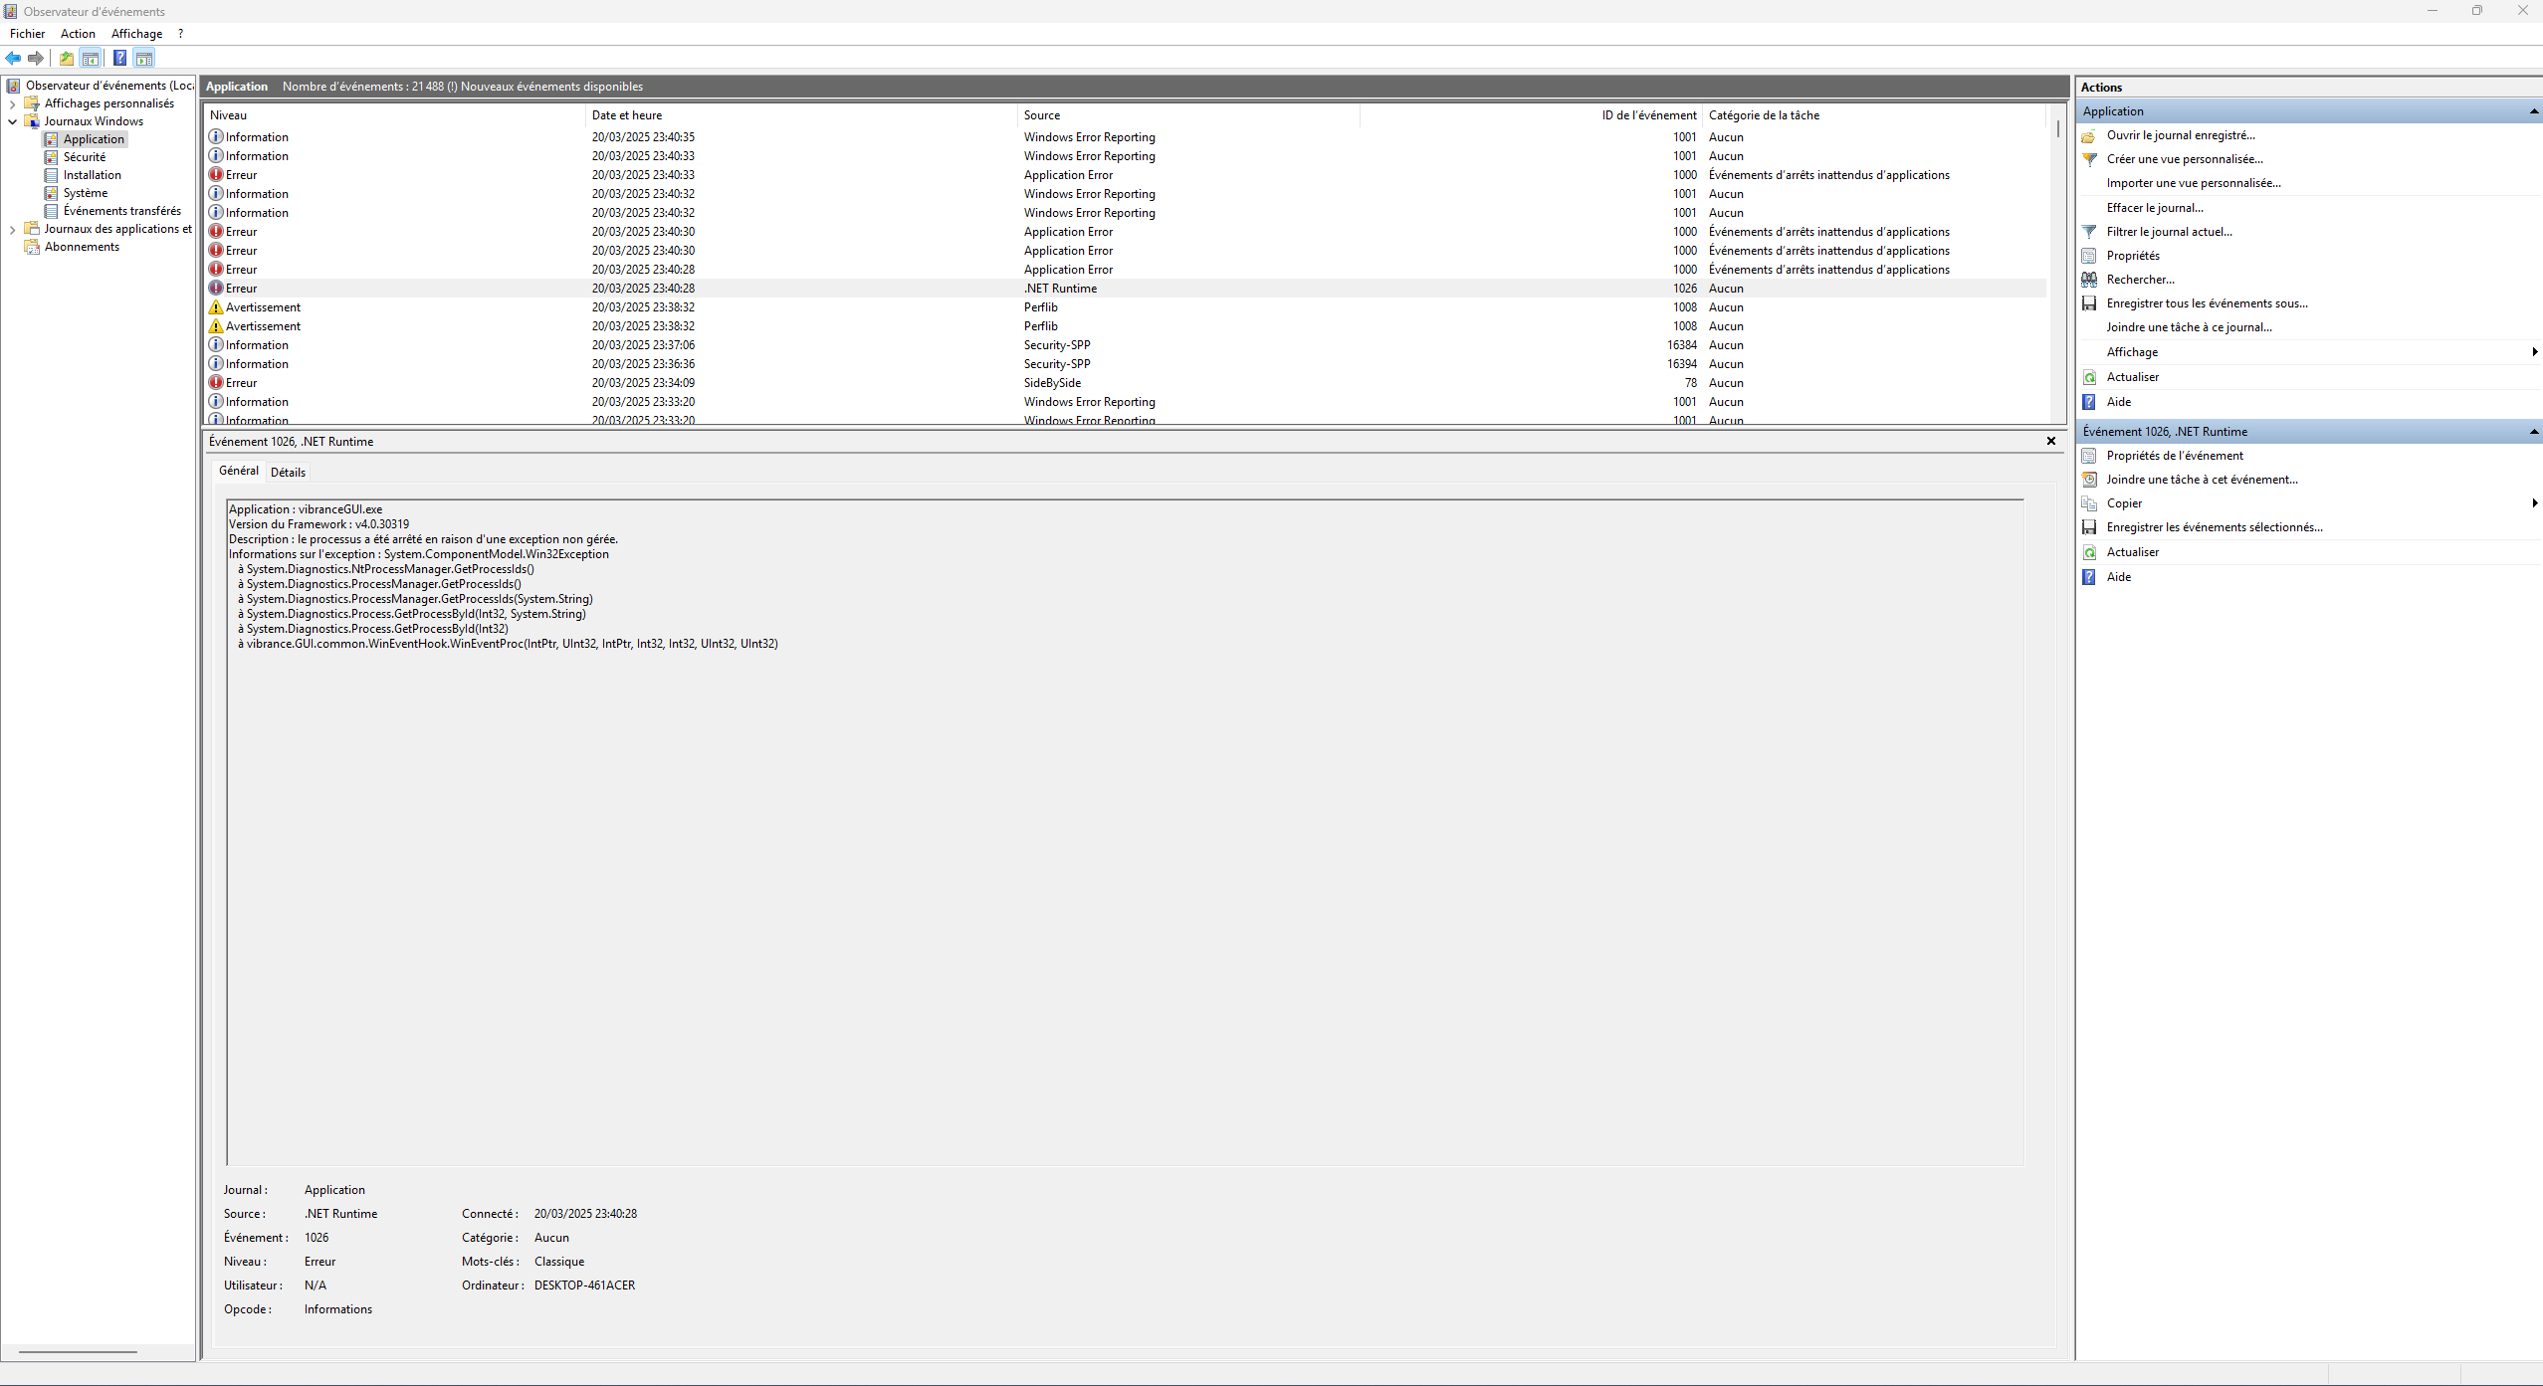Click Ouvrir le journal enregistré action

(x=2180, y=135)
